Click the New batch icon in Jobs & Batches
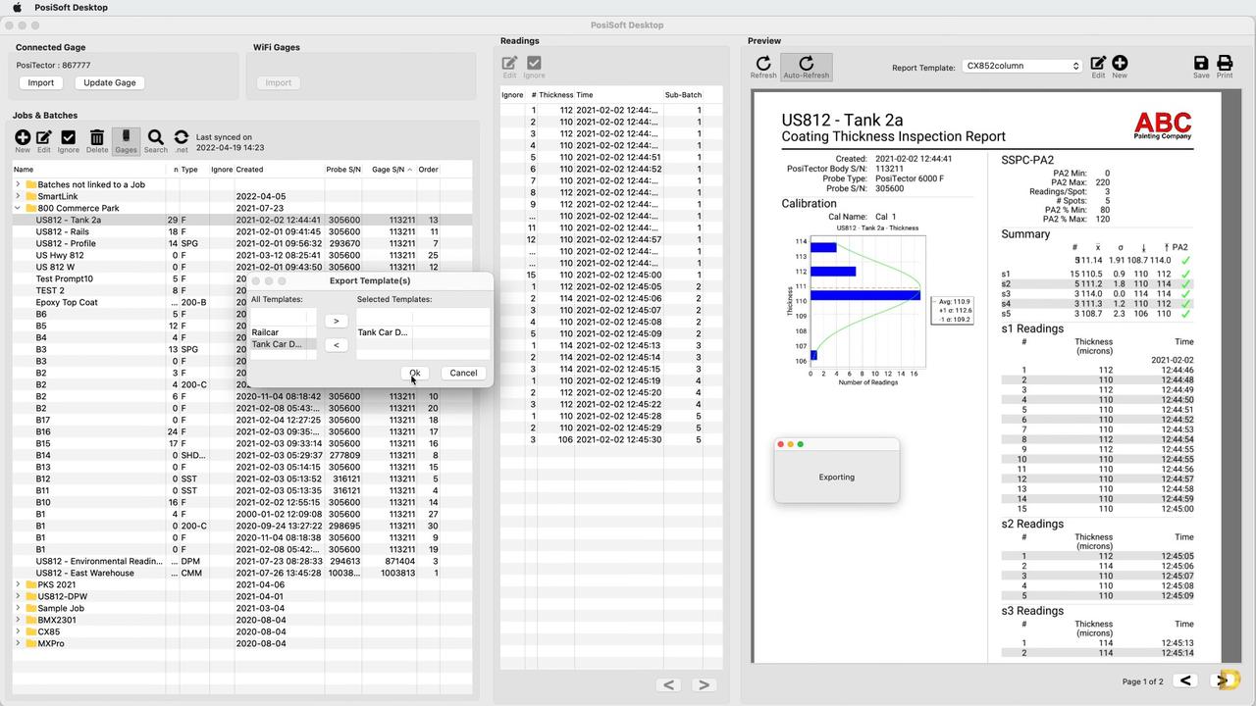 23,140
